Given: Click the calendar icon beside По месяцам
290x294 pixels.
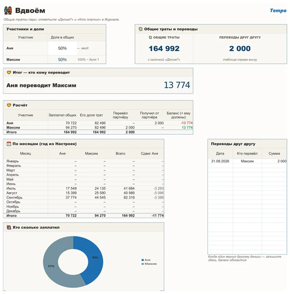Looking at the screenshot, I should 9,144.
